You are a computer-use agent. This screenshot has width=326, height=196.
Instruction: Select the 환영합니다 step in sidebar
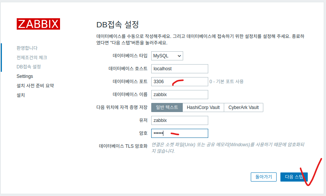pos(27,48)
